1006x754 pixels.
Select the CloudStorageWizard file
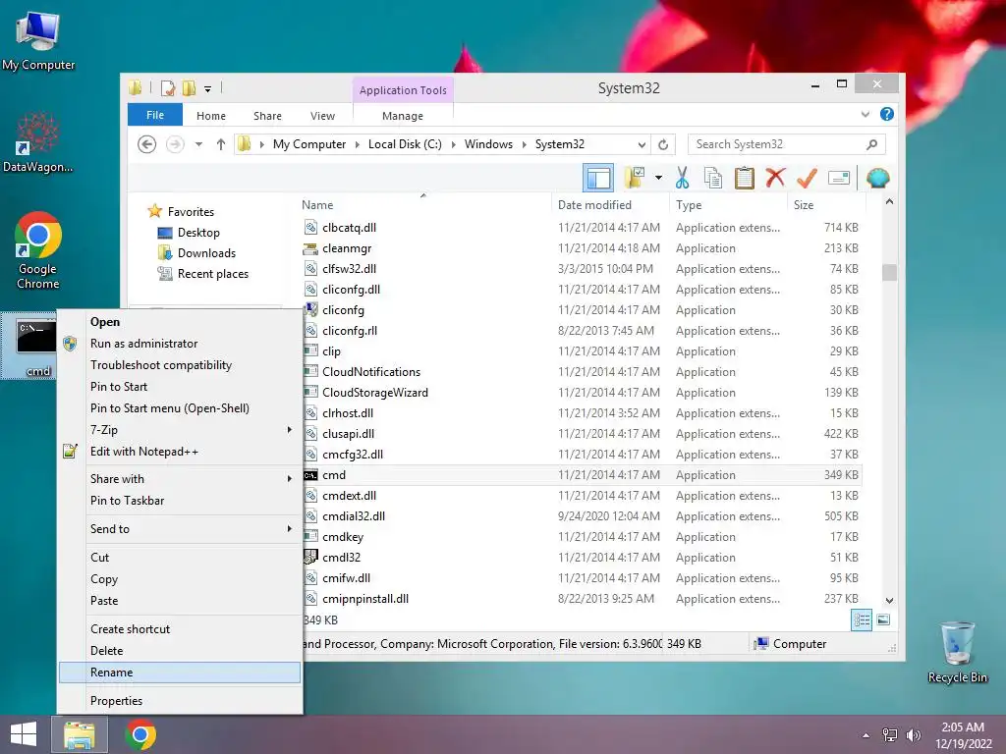click(x=374, y=393)
